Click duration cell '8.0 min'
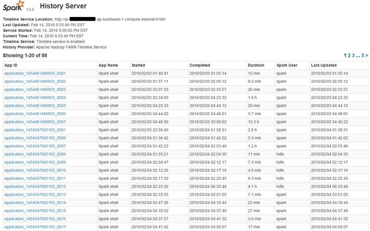Viewport: 370px width, 231px height. 254,81
